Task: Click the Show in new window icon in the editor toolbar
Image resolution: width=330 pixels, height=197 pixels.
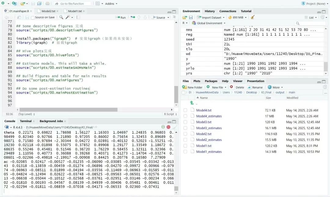Action: click(19, 17)
